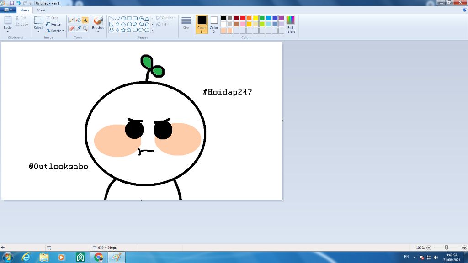Viewport: 468px width, 263px height.
Task: Choose the Curve shape
Action: coord(117,18)
